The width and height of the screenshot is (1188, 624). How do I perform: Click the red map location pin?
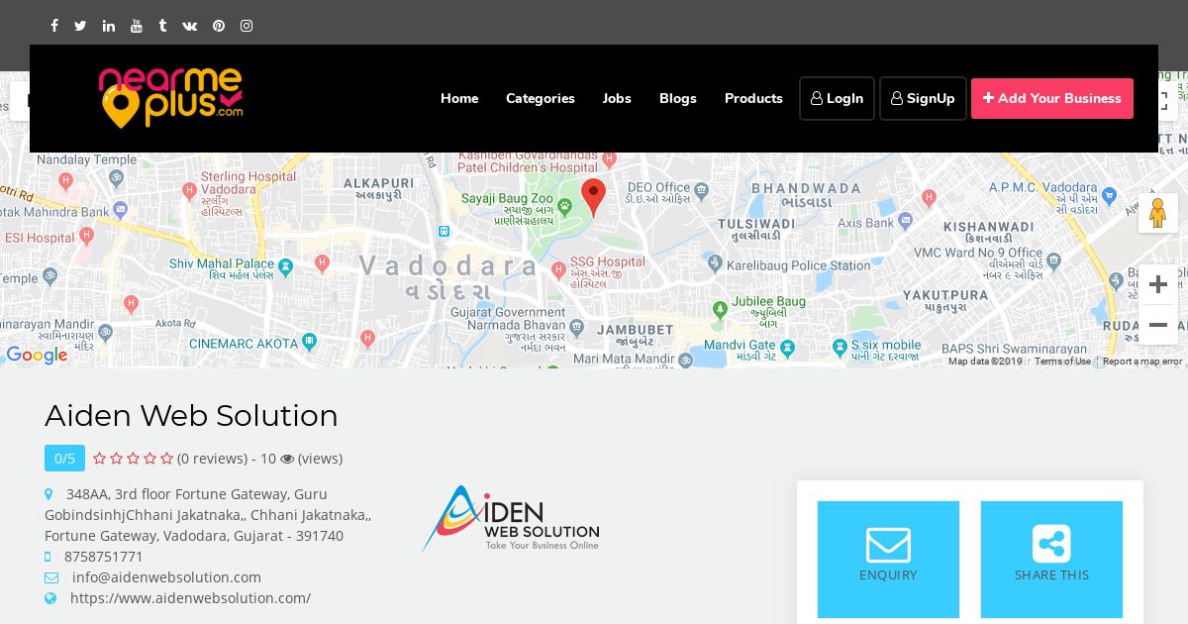pyautogui.click(x=593, y=197)
